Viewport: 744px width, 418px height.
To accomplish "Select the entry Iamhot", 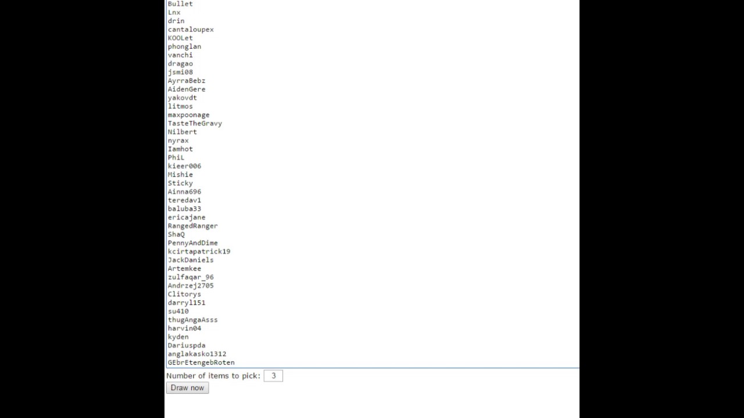I will click(x=180, y=149).
